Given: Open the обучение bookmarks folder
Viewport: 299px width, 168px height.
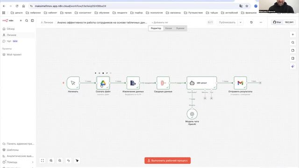Looking at the screenshot, I should click(102, 13).
